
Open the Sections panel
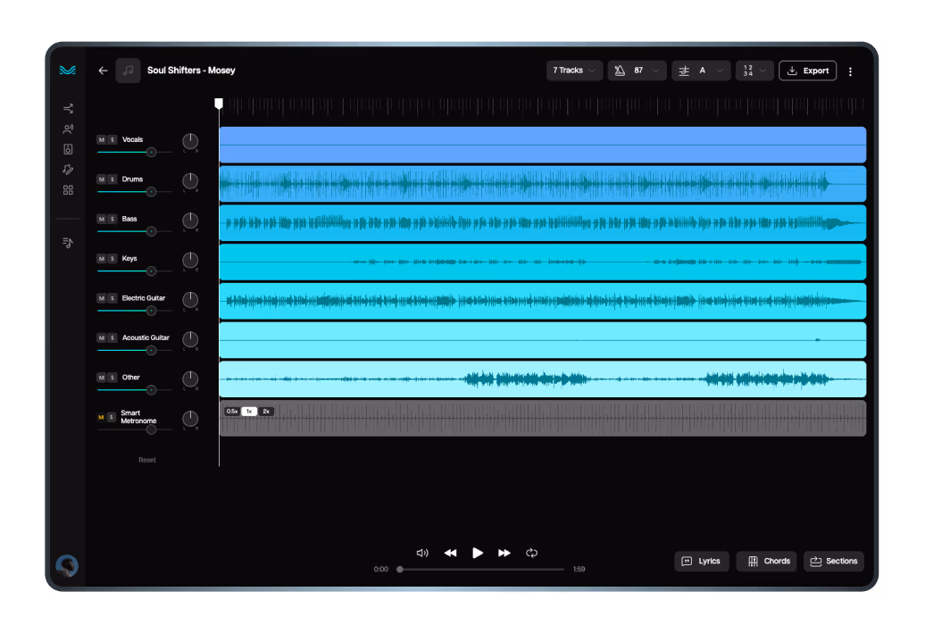coord(834,562)
